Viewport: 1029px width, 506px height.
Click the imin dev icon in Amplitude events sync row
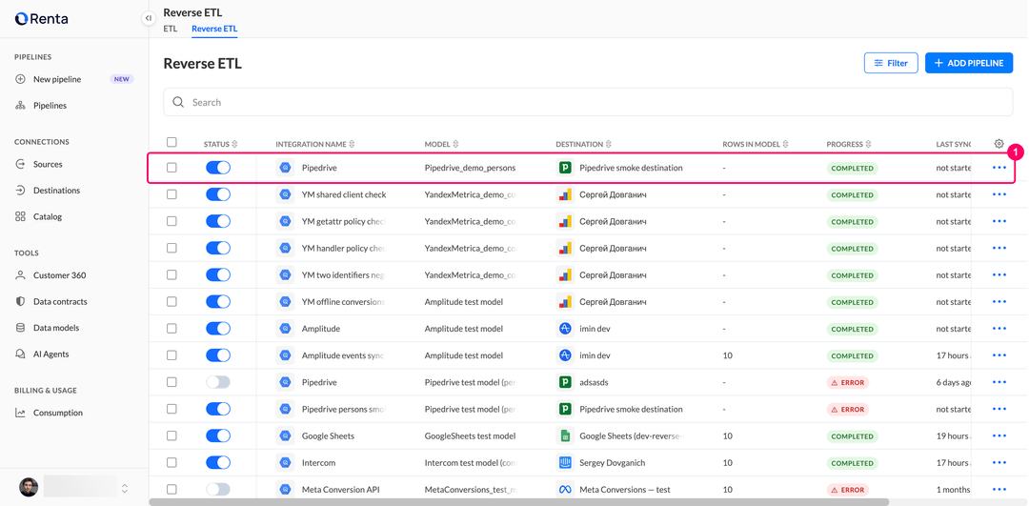pos(564,355)
